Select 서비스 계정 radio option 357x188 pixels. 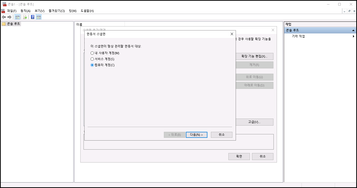[92, 59]
